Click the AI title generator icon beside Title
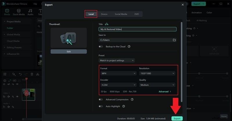Viewport: 232px width, 121px height. point(107,24)
